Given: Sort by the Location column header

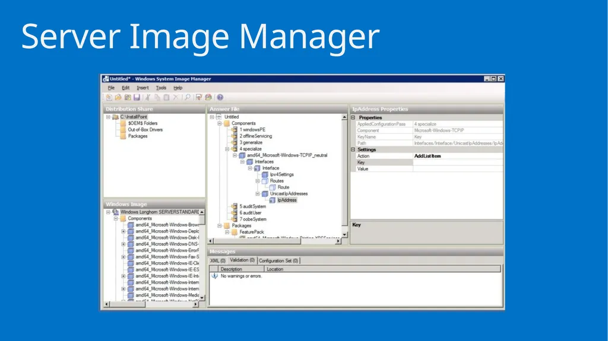Looking at the screenshot, I should tap(382, 269).
